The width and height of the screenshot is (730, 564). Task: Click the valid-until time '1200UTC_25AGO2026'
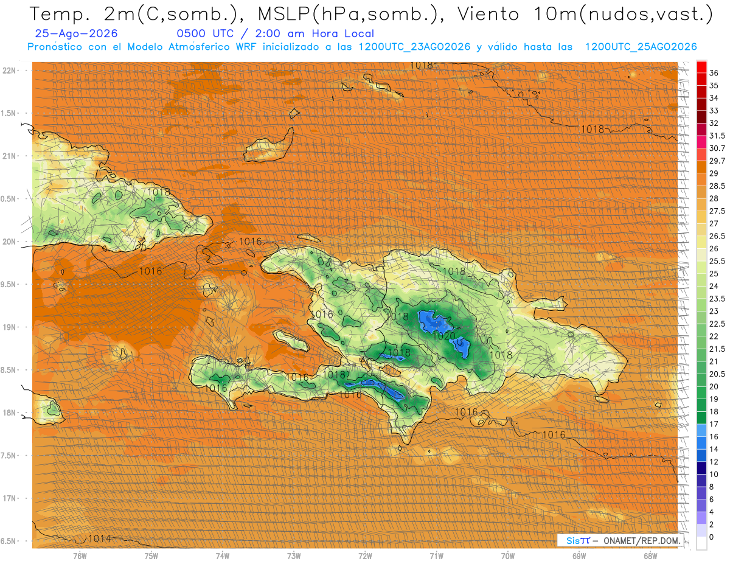(641, 47)
